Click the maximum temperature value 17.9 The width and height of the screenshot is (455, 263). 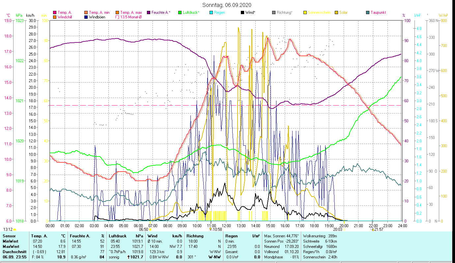pyautogui.click(x=62, y=247)
